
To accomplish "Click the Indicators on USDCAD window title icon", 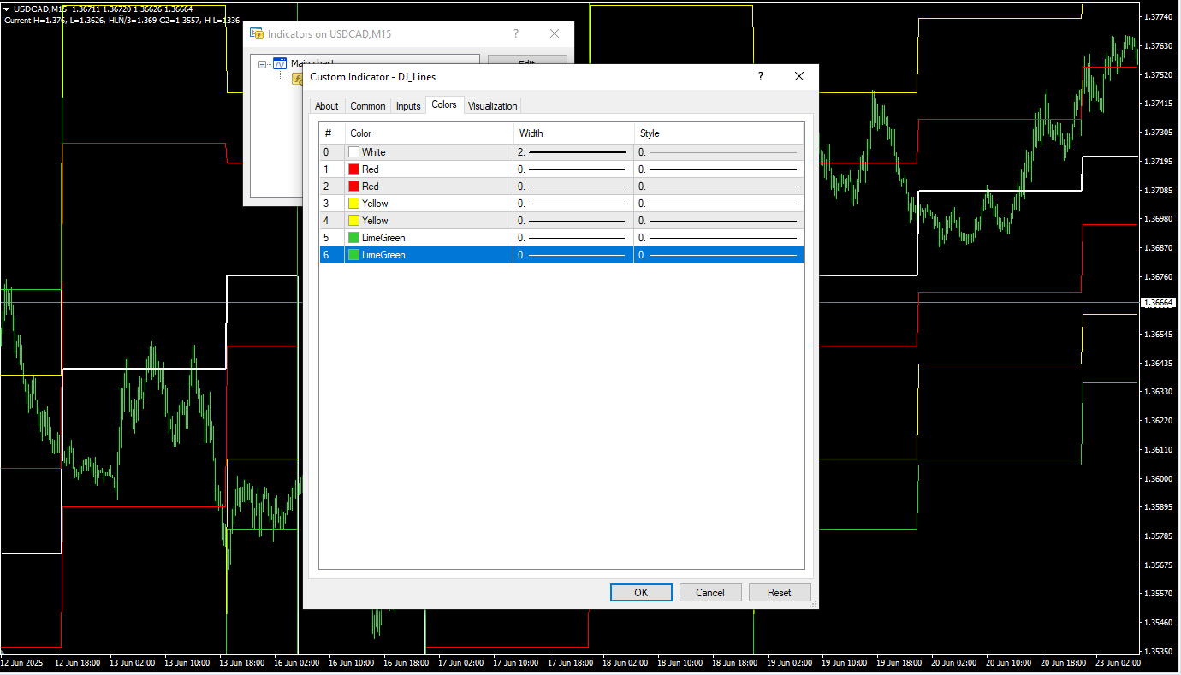I will 256,34.
